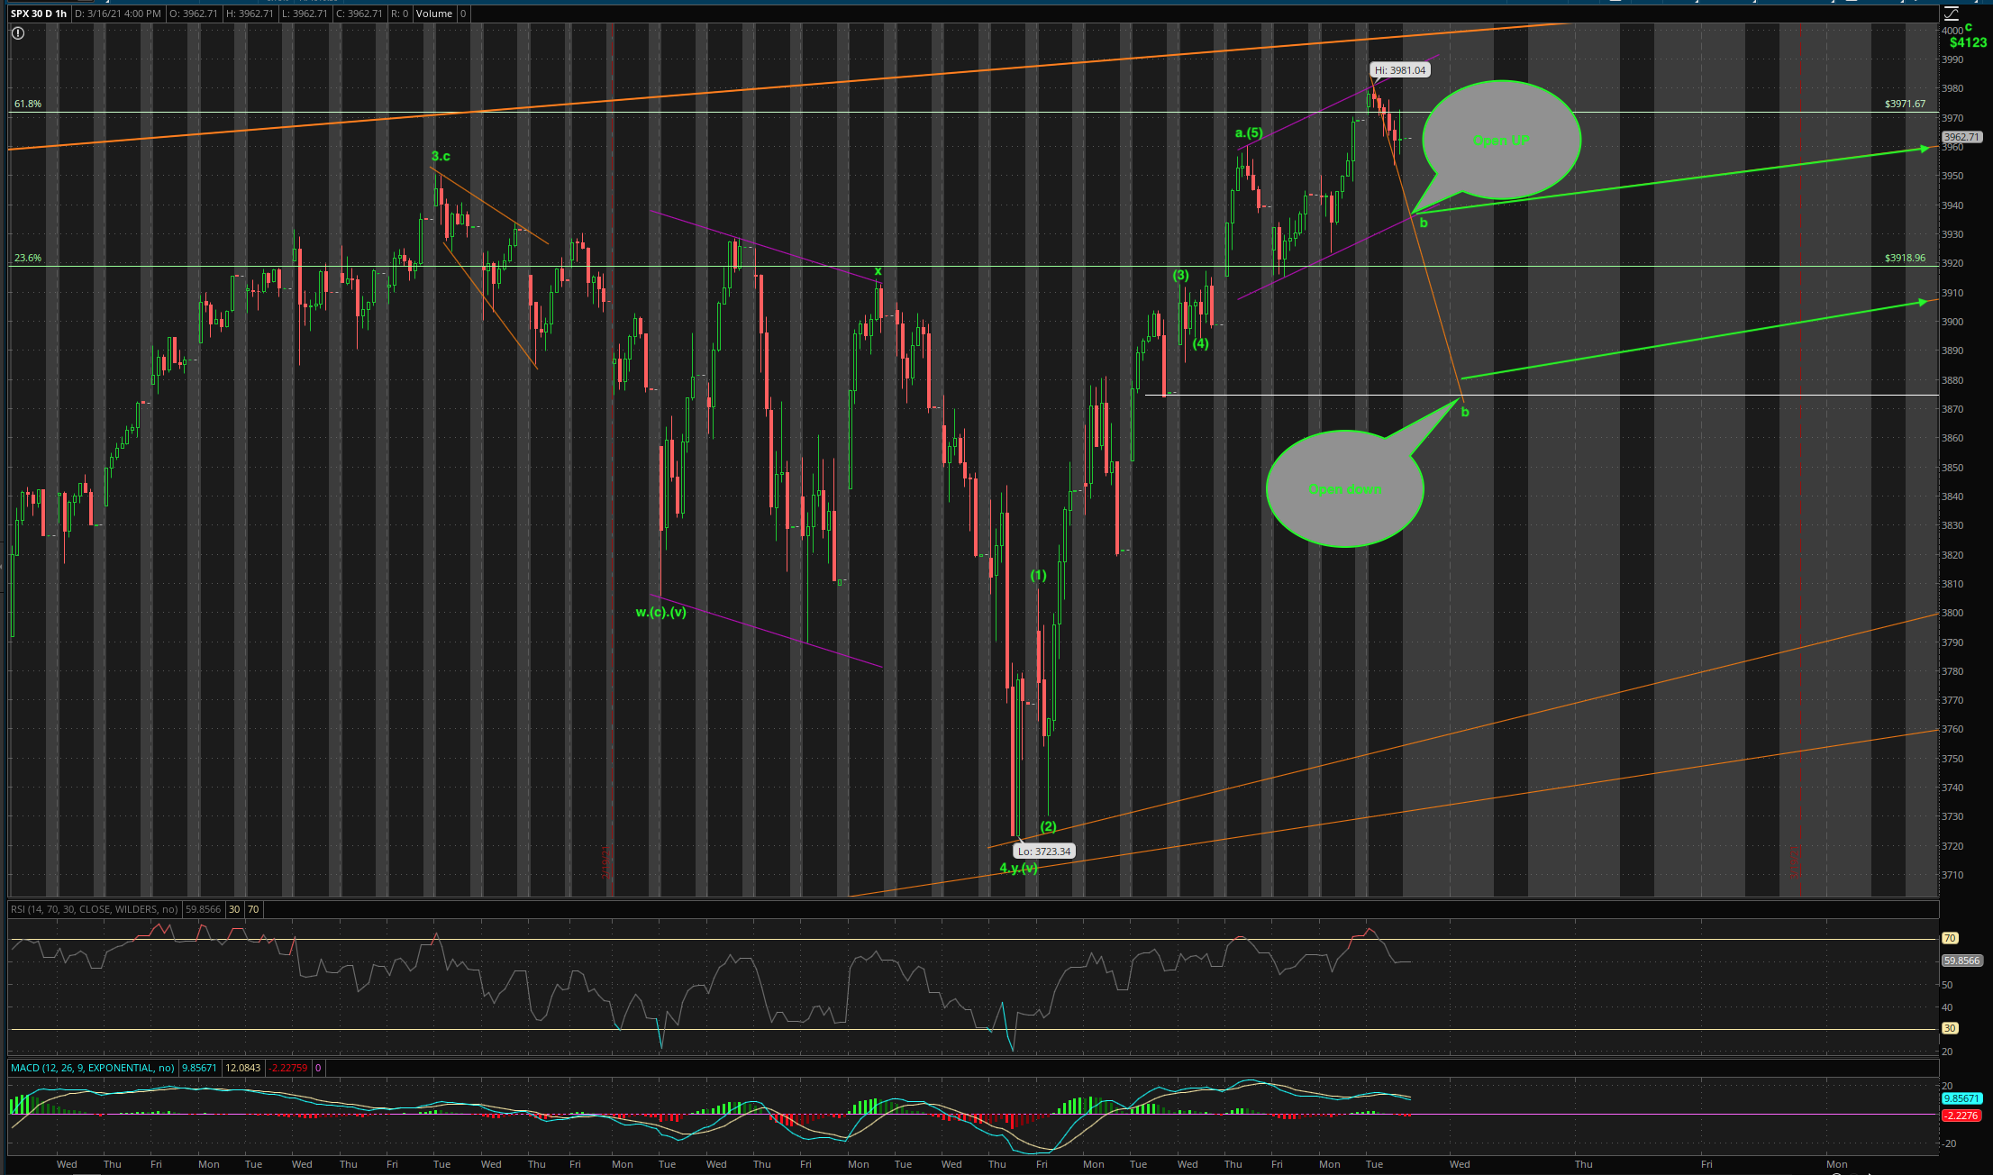1993x1175 pixels.
Task: Click the Hi: 3981.04 price bubble
Action: coord(1399,70)
